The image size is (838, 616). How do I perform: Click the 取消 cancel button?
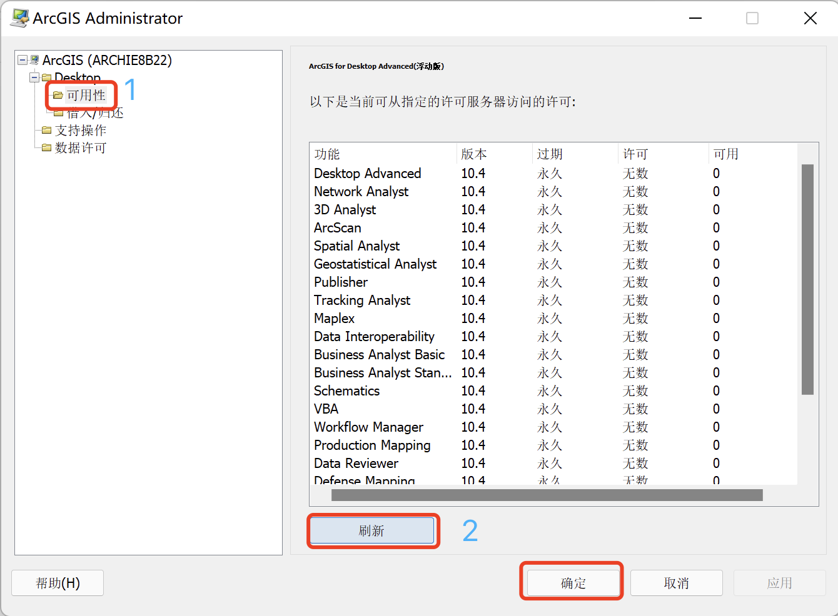click(x=677, y=583)
